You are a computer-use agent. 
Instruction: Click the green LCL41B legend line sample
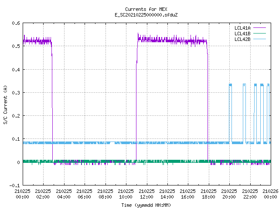point(260,34)
